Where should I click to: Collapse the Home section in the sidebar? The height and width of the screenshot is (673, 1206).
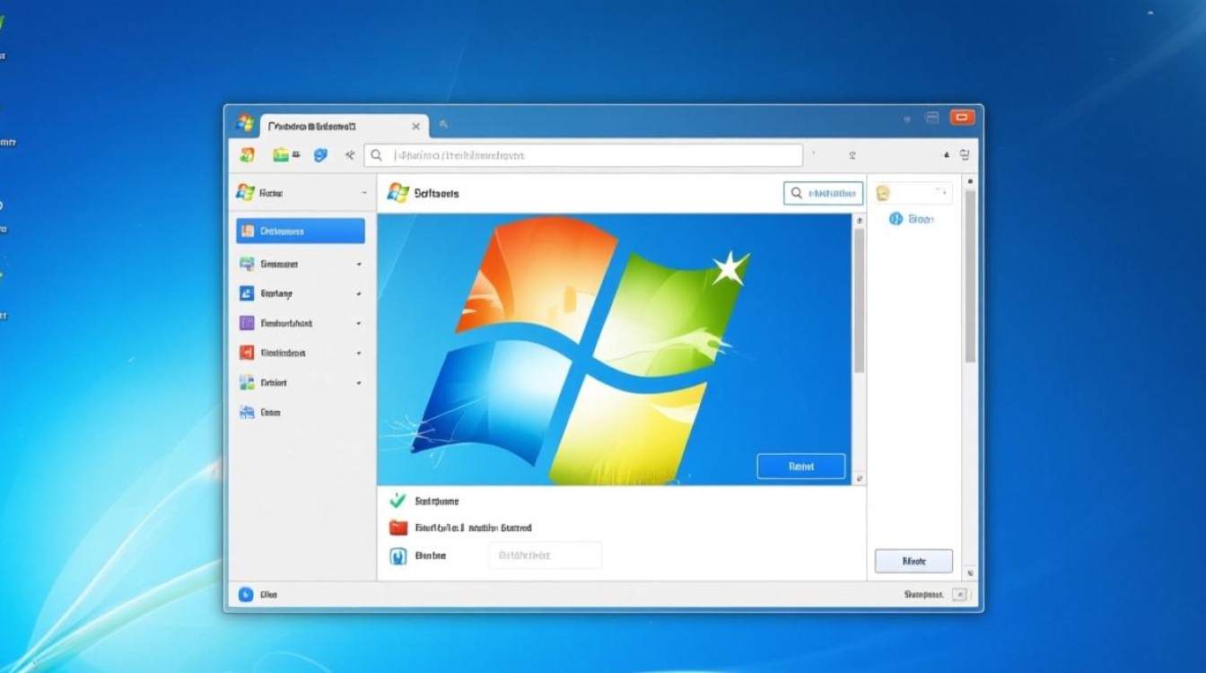point(363,192)
